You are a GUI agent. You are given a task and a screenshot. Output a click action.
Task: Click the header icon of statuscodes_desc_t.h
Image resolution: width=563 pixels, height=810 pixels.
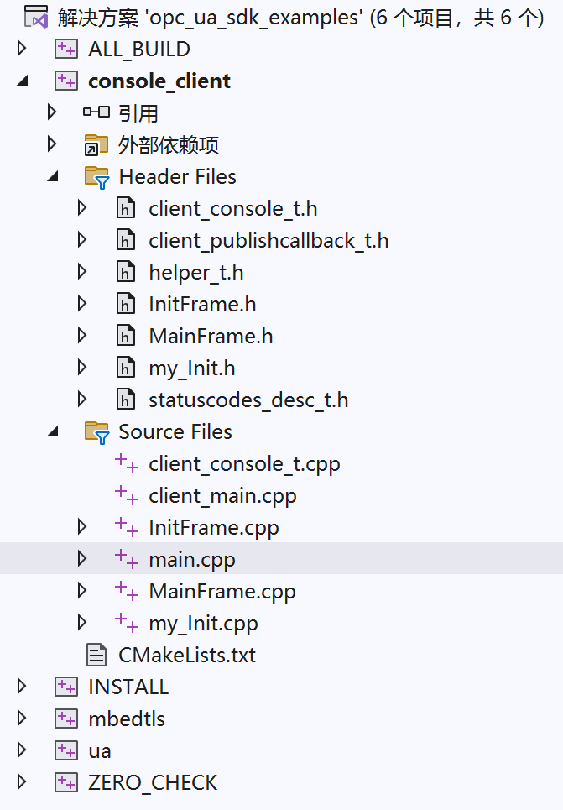coord(126,400)
